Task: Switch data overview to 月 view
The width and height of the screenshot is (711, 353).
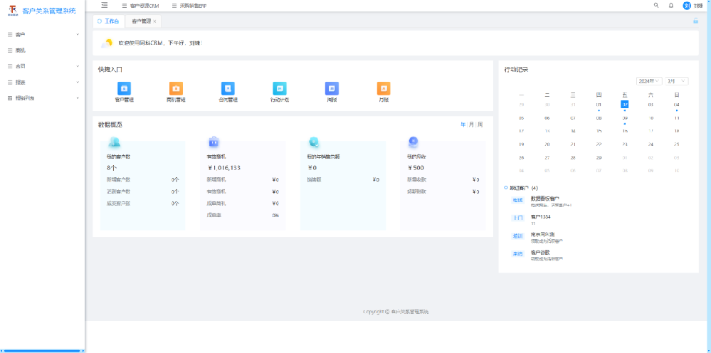Action: (x=471, y=125)
